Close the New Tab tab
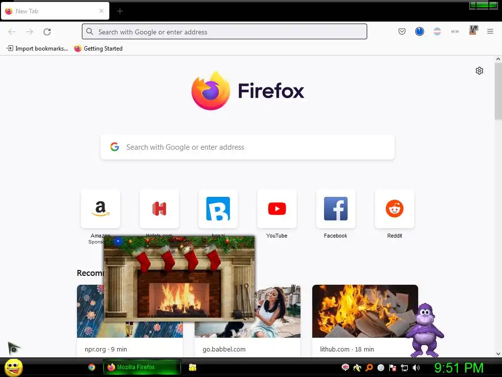This screenshot has height=377, width=502. (101, 11)
